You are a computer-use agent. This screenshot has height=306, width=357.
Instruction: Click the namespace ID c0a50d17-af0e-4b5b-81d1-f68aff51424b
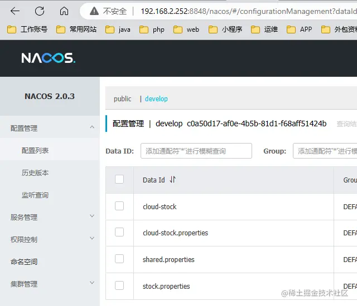[257, 124]
